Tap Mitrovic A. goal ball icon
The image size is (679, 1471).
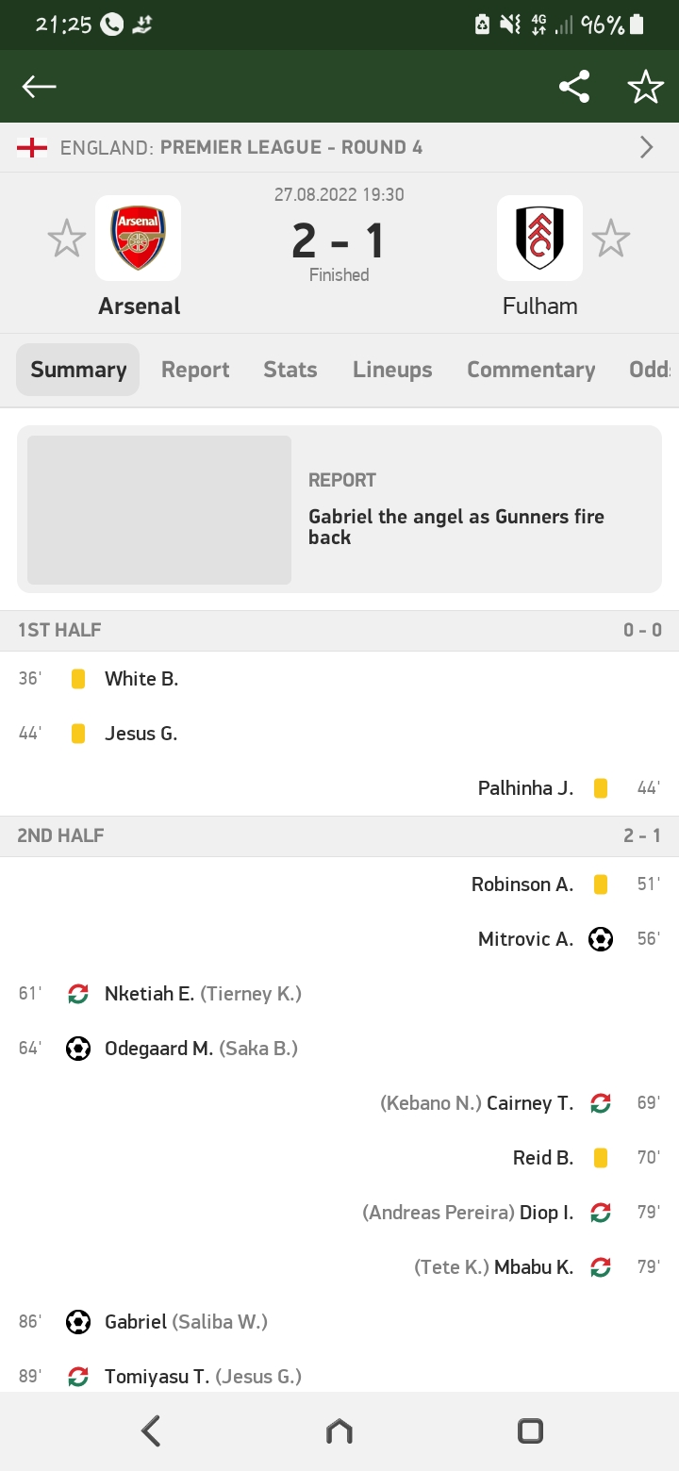601,939
